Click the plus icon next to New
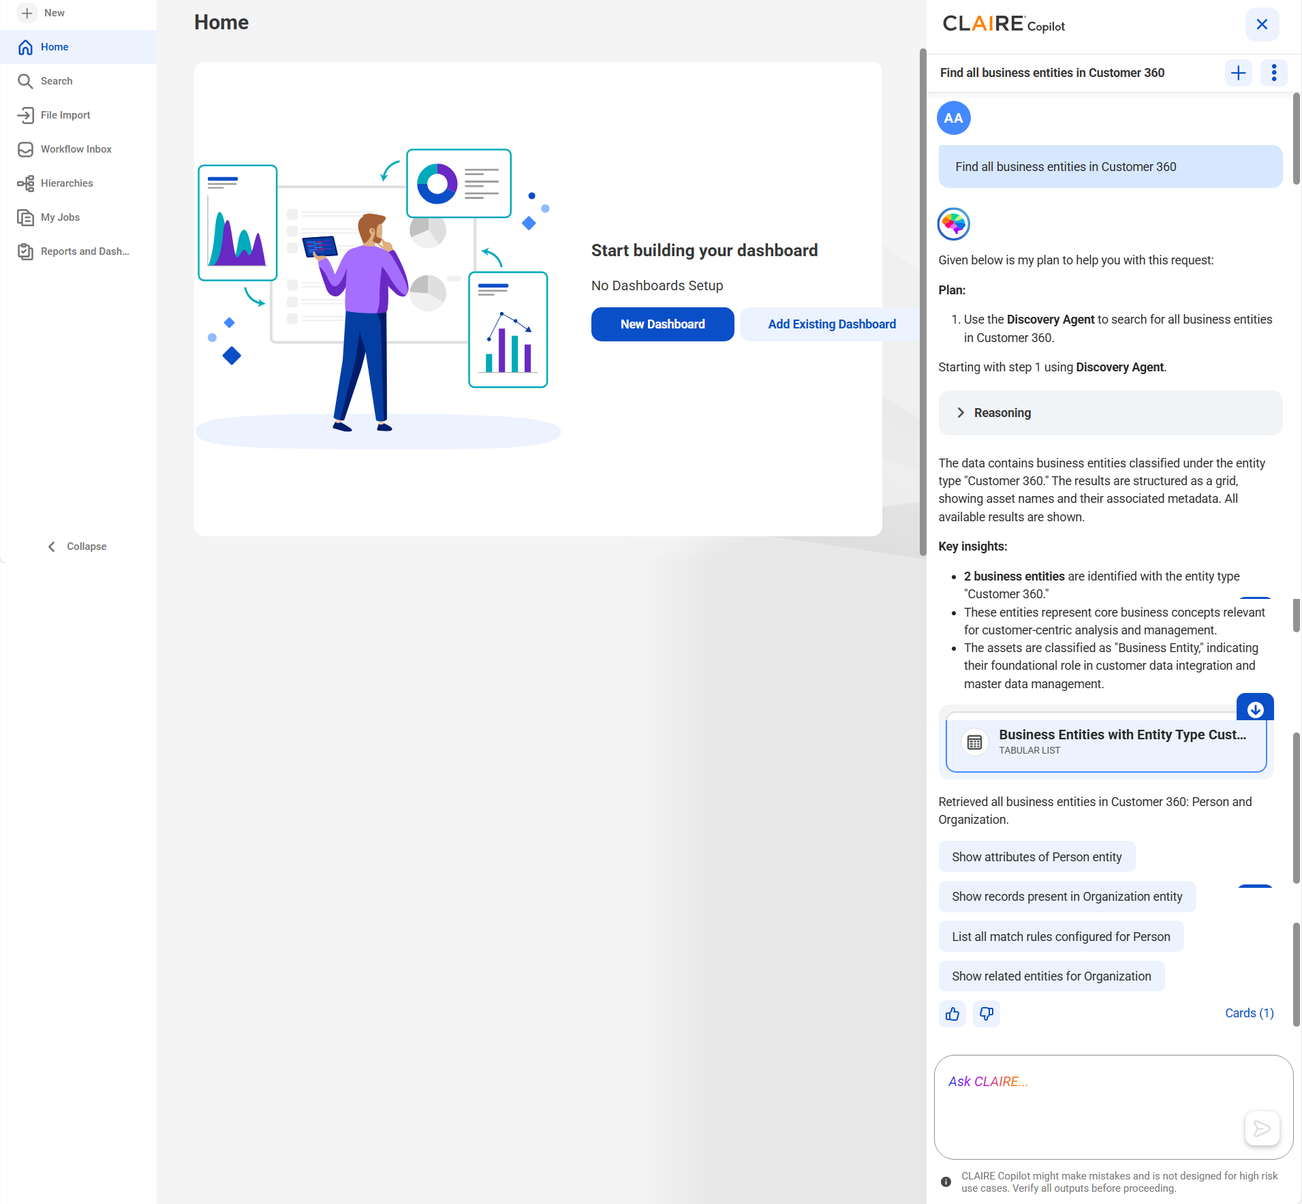Screen dimensions: 1302x1204 (27, 13)
